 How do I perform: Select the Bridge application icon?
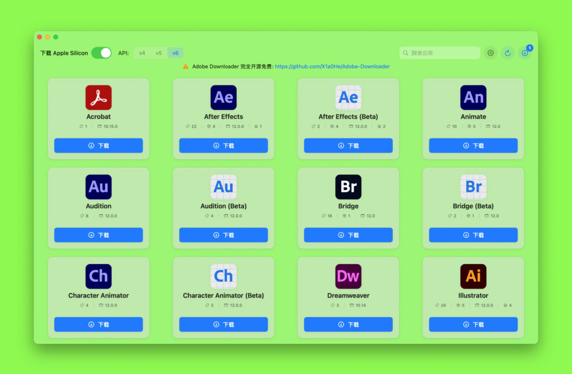(x=348, y=186)
